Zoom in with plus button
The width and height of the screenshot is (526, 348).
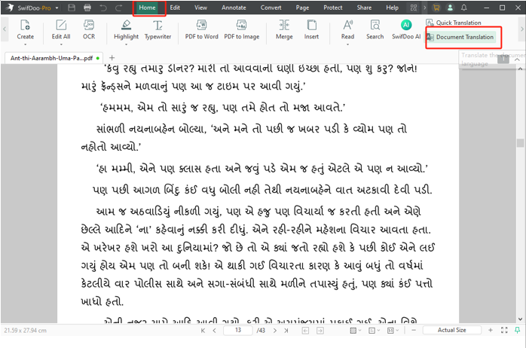pos(491,330)
